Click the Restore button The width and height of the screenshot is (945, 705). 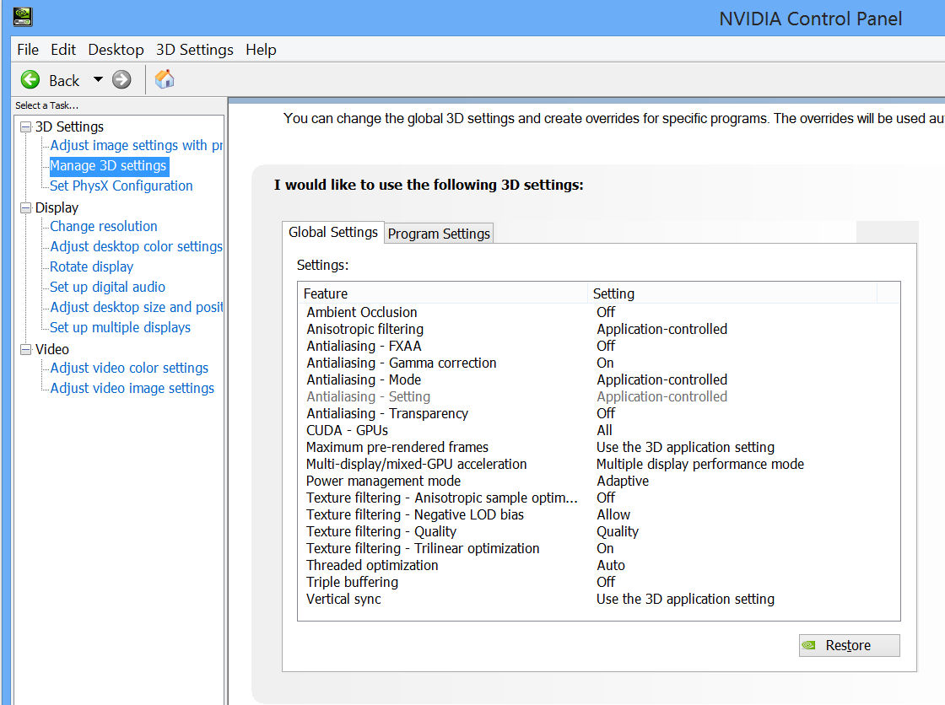(849, 645)
